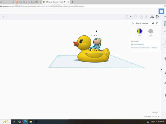Collapse the Fig. 8 - Seated inspector panel

(x=133, y=23)
